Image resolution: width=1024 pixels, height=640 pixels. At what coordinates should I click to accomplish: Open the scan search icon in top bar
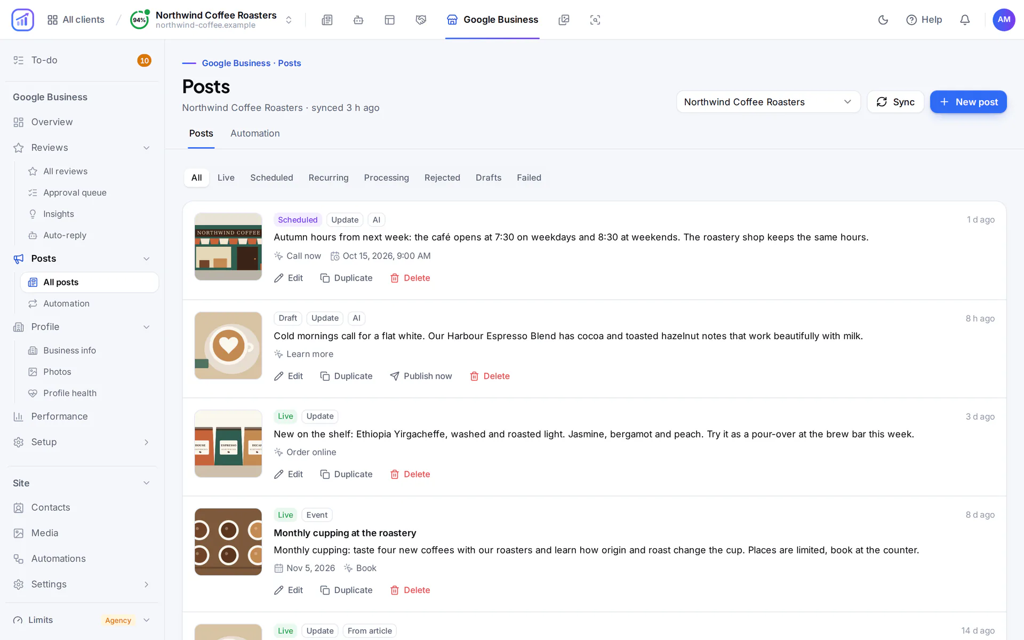pyautogui.click(x=595, y=20)
